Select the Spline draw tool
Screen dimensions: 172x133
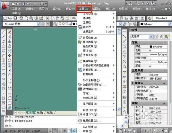tap(3, 70)
